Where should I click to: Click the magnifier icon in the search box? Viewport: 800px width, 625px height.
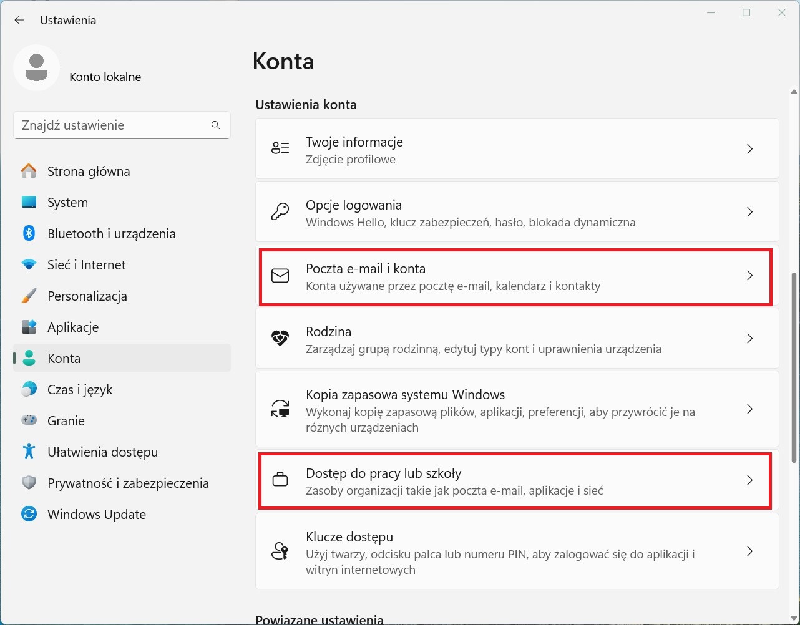tap(215, 125)
